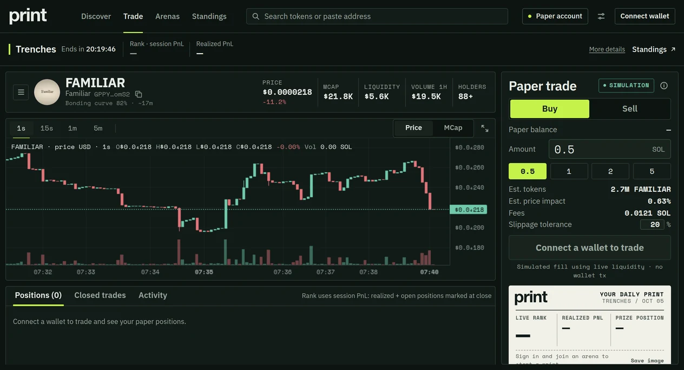684x370 pixels.
Task: Click the Connect wallet button
Action: [644, 16]
